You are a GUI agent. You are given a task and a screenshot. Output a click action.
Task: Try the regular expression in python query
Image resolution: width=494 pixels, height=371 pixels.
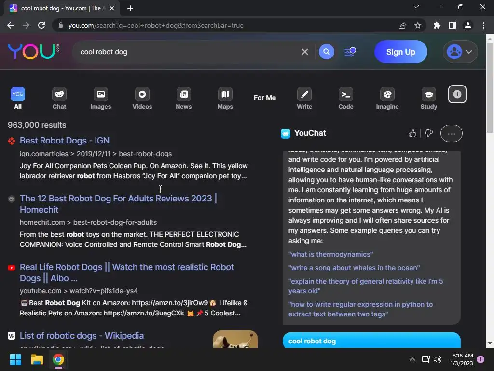(x=360, y=309)
